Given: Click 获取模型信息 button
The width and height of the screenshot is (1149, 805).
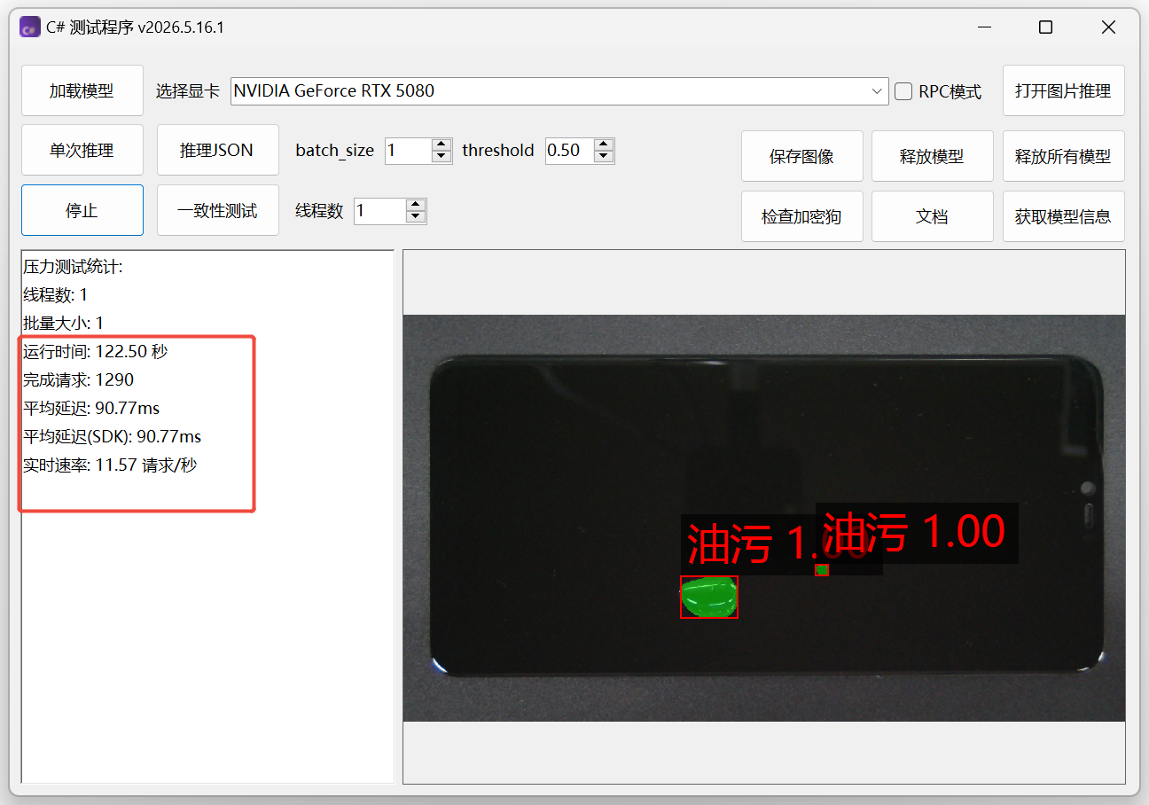Looking at the screenshot, I should point(1063,216).
